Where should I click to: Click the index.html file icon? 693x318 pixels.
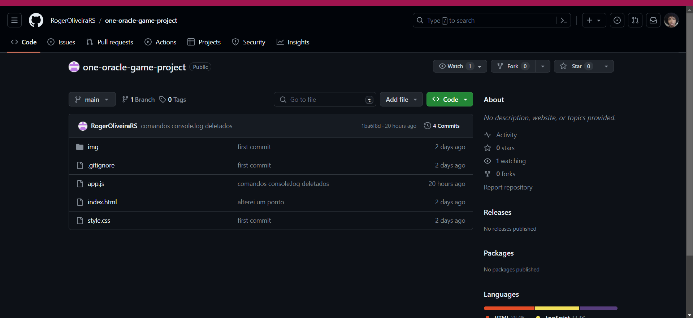pos(80,202)
